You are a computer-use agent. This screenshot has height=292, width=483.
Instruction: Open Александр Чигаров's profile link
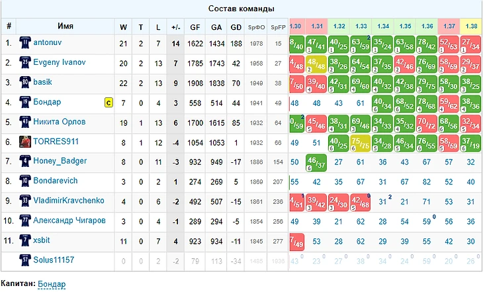point(69,220)
